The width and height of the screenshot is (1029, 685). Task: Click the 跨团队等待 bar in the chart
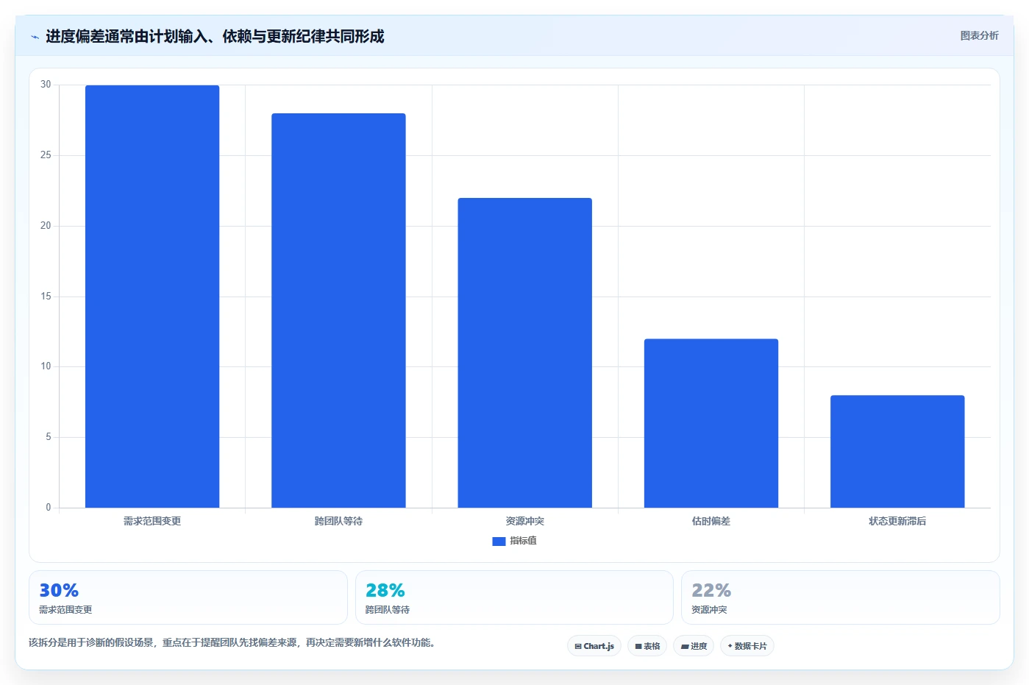point(338,310)
